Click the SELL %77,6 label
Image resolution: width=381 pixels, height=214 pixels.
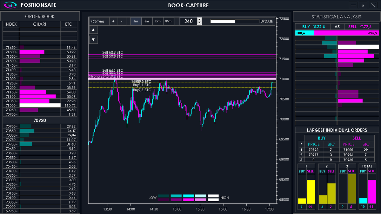(x=360, y=27)
